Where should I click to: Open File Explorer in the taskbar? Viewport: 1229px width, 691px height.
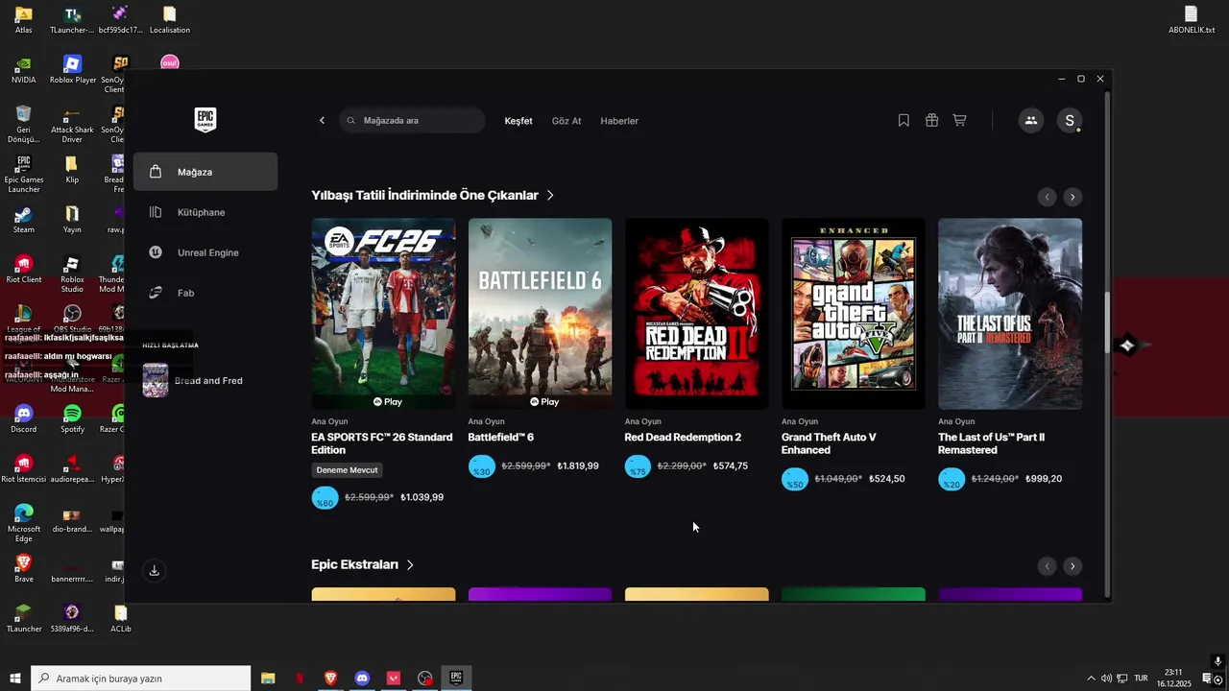tap(268, 679)
